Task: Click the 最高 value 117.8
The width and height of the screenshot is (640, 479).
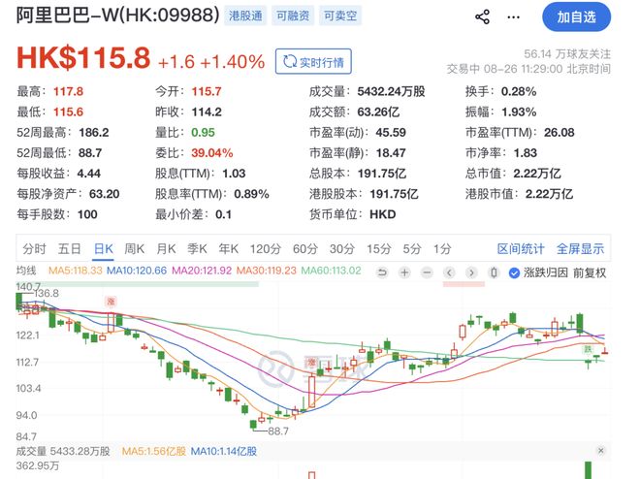Action: pos(68,91)
